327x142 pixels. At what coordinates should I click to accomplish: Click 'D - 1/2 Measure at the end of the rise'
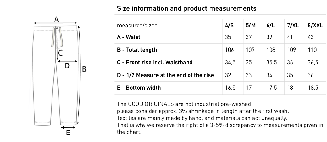coord(165,75)
